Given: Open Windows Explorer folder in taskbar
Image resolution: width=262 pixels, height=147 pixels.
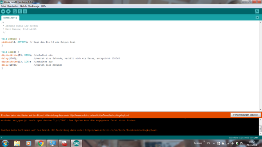Looking at the screenshot, I should [17, 143].
